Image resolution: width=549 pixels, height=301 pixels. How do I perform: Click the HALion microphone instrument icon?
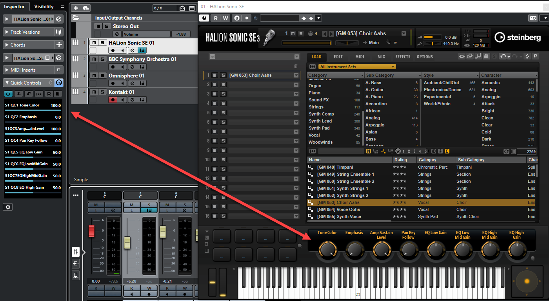tap(270, 37)
